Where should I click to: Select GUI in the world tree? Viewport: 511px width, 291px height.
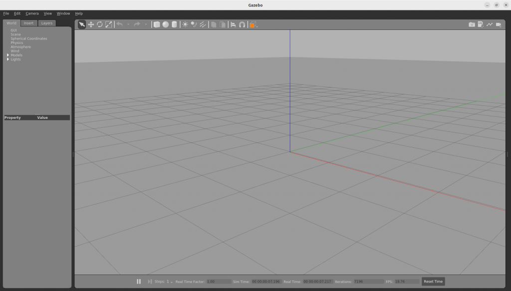(x=13, y=30)
